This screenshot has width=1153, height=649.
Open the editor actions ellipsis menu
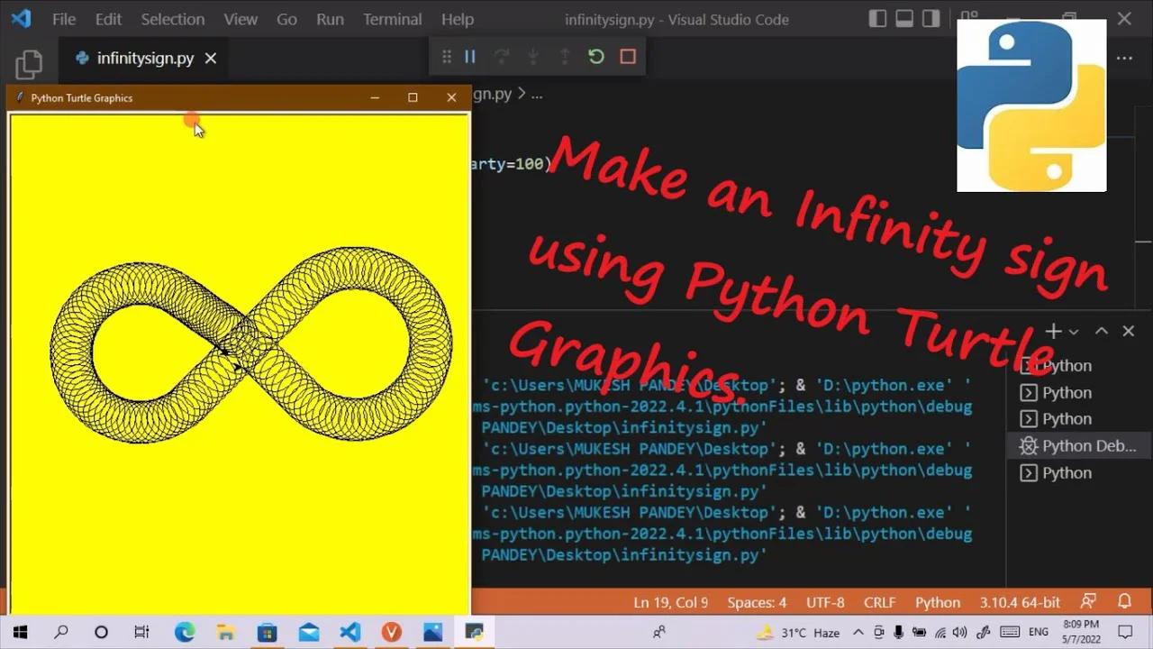(x=1124, y=58)
